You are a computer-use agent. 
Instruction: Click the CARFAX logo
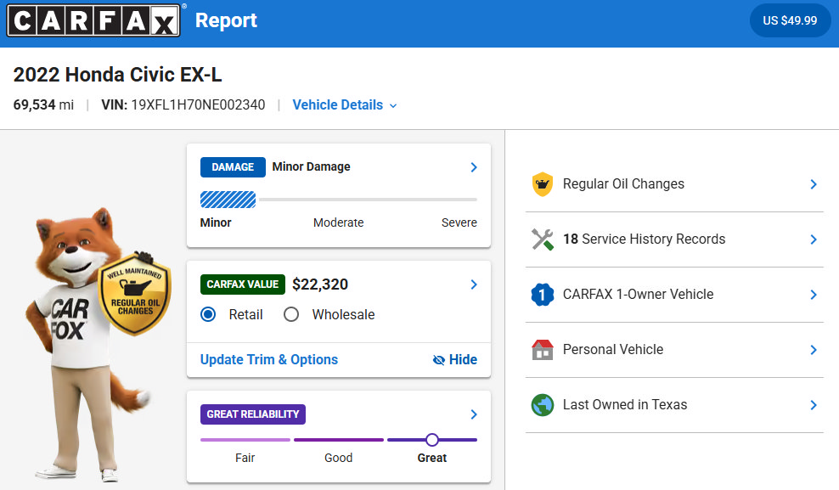(93, 20)
